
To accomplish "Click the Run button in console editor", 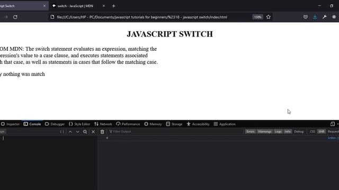I will (3, 131).
